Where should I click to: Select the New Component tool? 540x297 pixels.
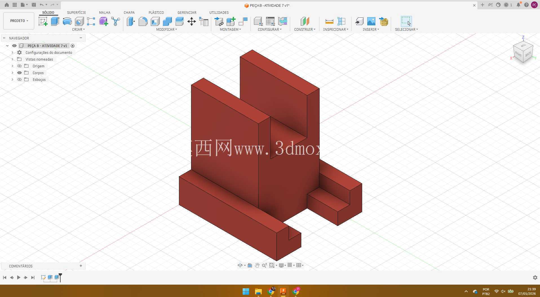point(231,21)
